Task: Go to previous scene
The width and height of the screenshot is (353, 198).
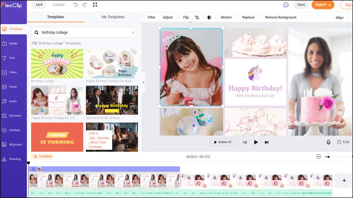Action: click(245, 142)
